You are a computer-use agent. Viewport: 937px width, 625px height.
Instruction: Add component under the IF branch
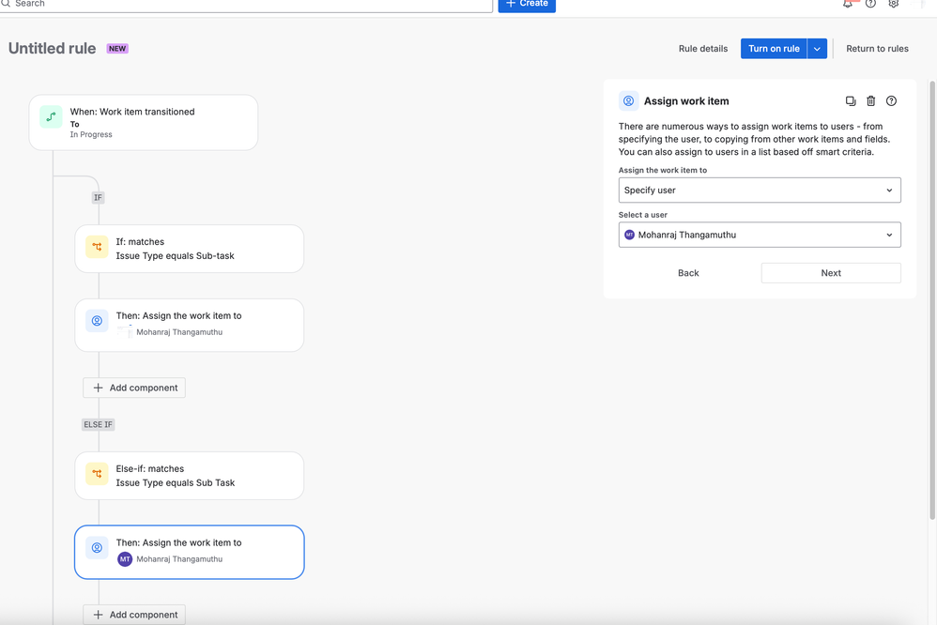pyautogui.click(x=134, y=388)
